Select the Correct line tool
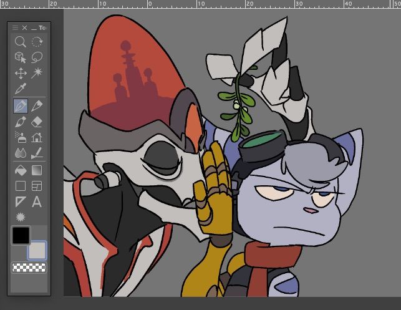The image size is (401, 310). click(37, 153)
